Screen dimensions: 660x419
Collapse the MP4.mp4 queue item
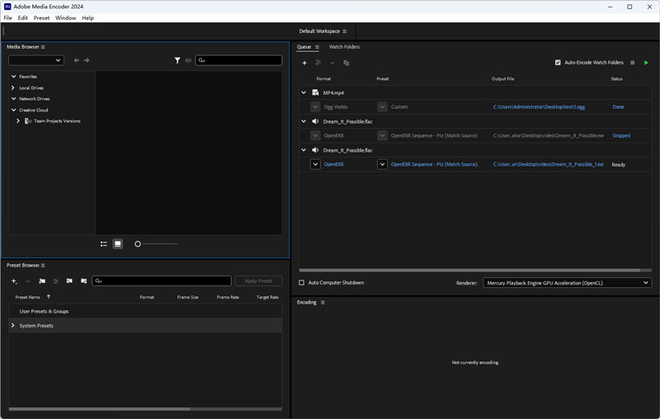[304, 92]
